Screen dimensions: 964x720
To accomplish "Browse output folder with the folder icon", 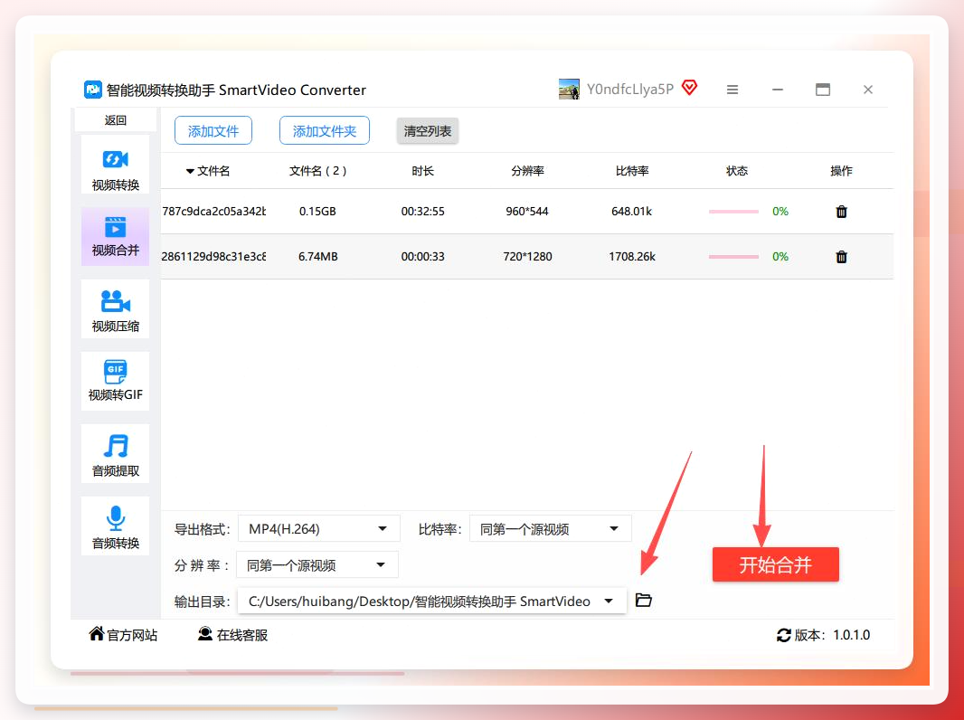I will (x=643, y=600).
